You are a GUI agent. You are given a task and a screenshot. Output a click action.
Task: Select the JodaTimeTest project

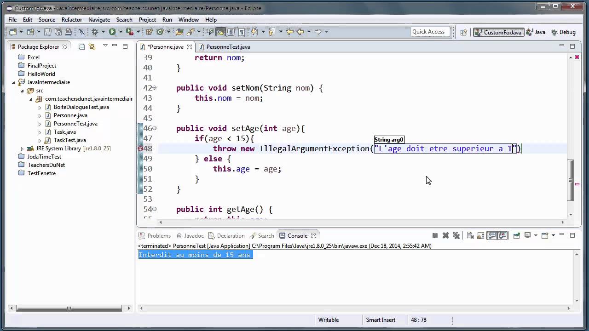pos(44,157)
